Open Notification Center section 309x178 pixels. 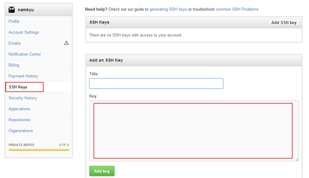click(x=25, y=54)
